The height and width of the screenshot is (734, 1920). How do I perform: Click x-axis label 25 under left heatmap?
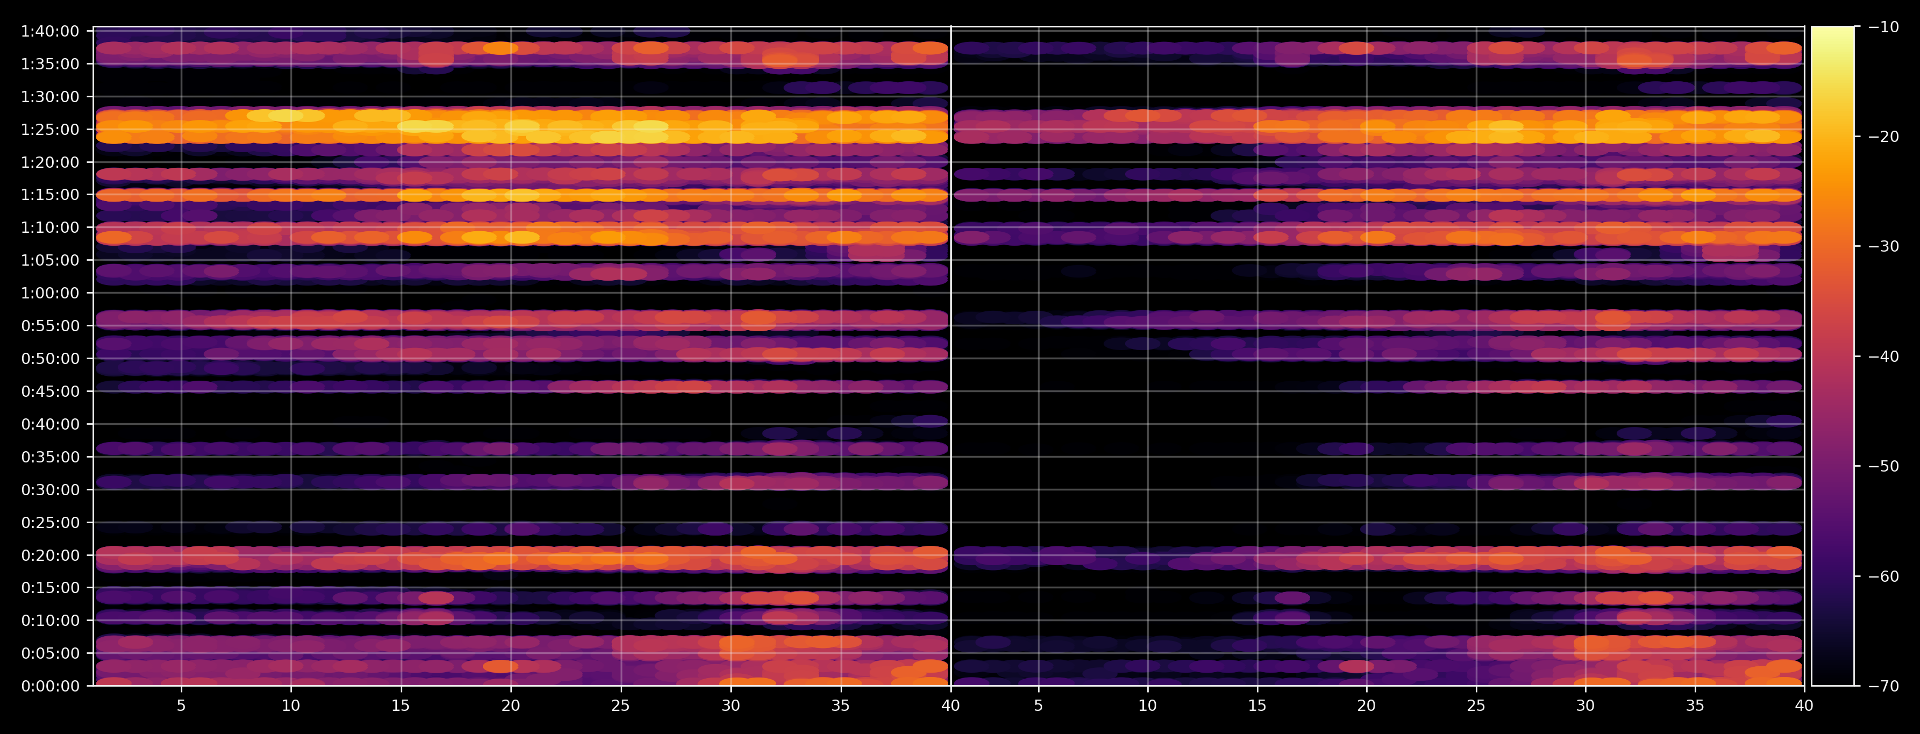point(620,705)
